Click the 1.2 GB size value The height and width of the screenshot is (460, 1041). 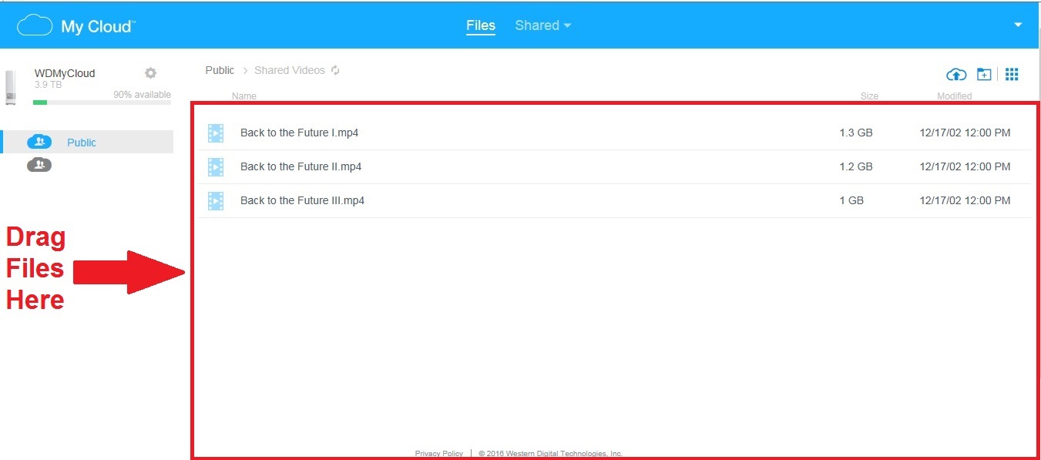click(856, 166)
